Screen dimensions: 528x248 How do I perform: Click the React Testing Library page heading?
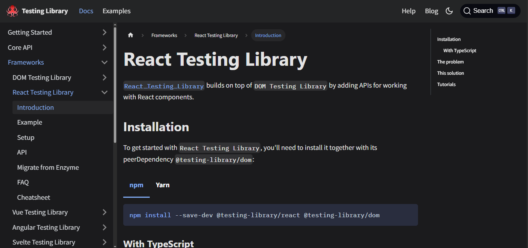[x=215, y=60]
